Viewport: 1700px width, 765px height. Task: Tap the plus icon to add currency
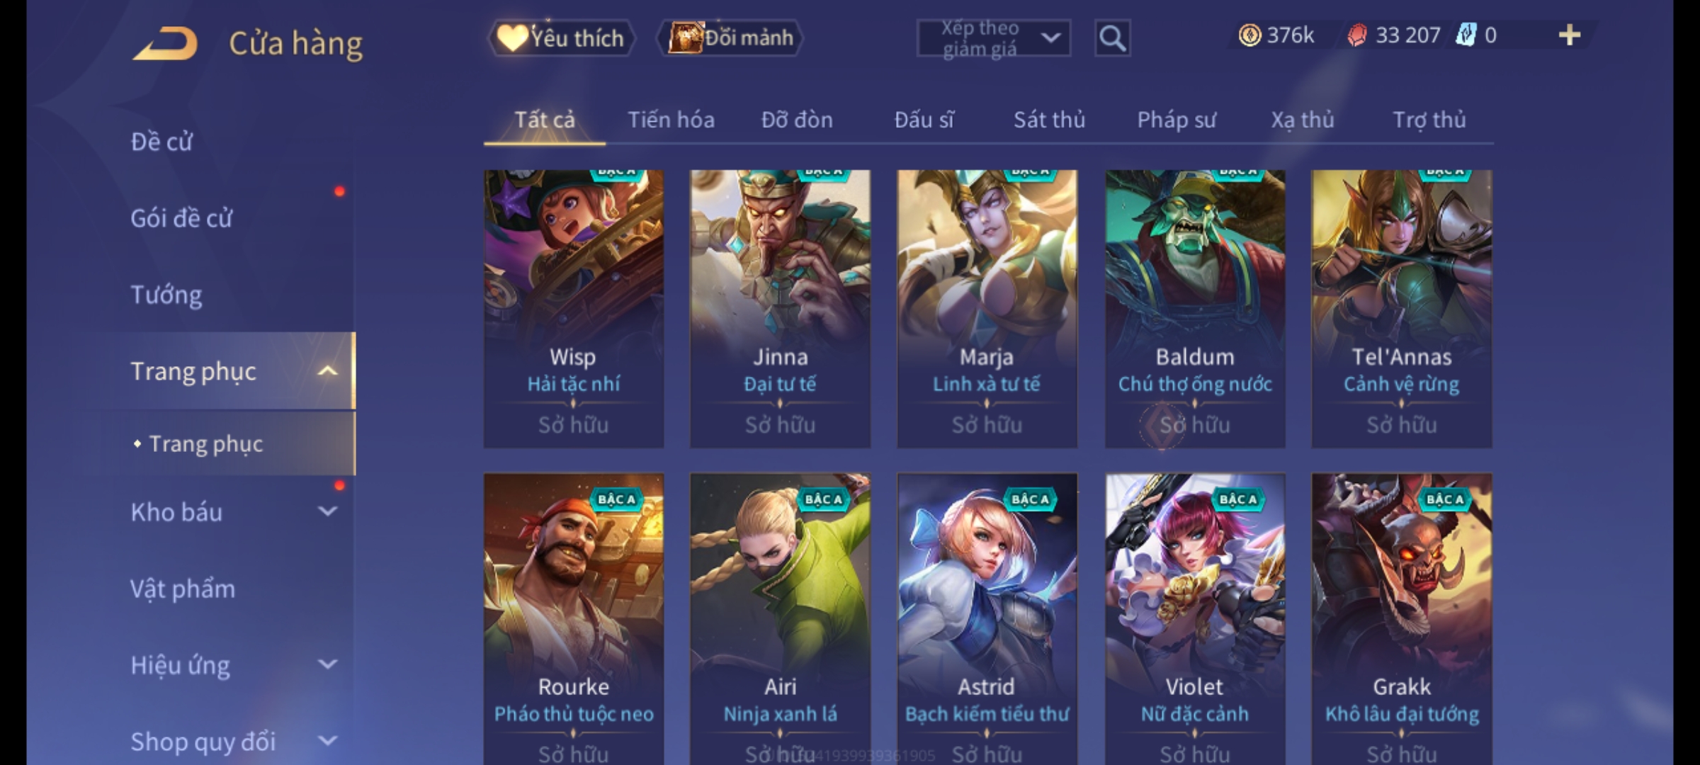click(x=1569, y=35)
